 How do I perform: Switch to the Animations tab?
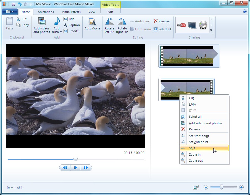(46, 12)
